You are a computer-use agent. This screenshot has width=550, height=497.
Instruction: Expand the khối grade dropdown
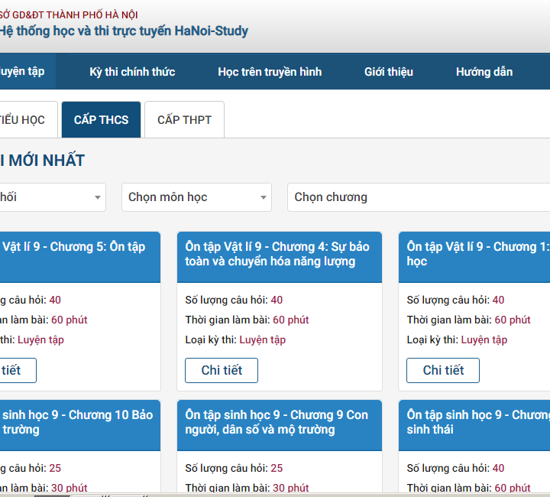point(50,197)
